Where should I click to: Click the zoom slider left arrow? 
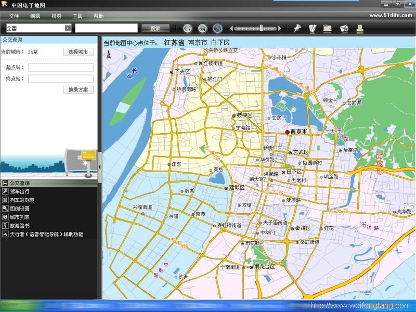point(231,28)
